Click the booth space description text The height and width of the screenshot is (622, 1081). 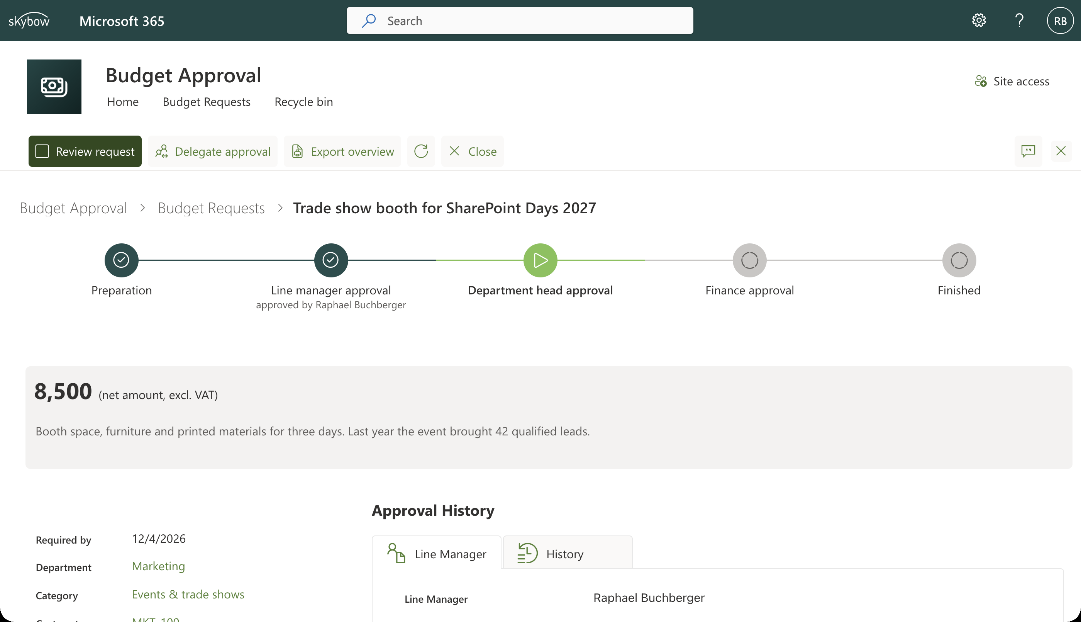[x=312, y=432]
